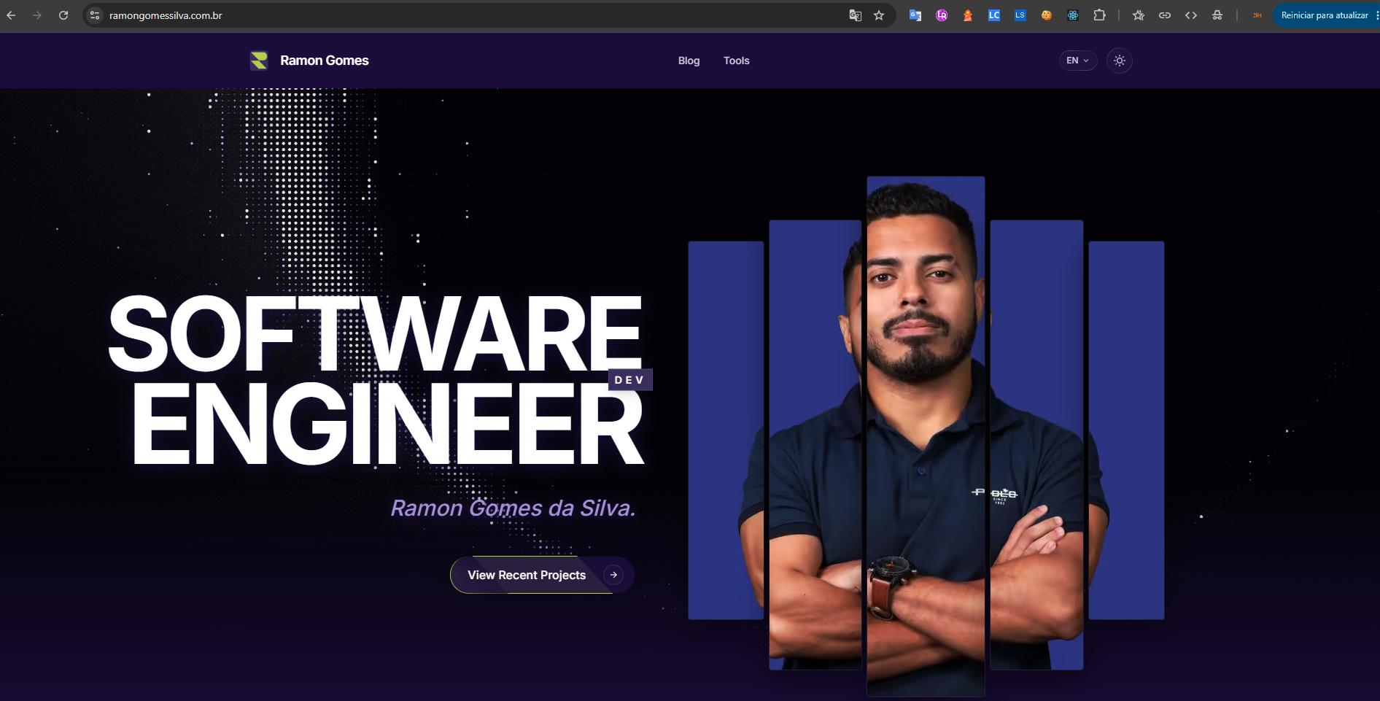Click the Ramon Gomes da Silva name text
Image resolution: width=1380 pixels, height=701 pixels.
[x=513, y=508]
